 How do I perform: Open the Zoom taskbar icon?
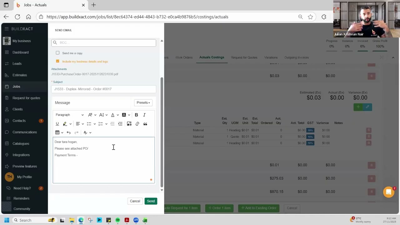click(136, 220)
